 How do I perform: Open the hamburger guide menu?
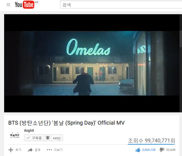click(x=8, y=5)
